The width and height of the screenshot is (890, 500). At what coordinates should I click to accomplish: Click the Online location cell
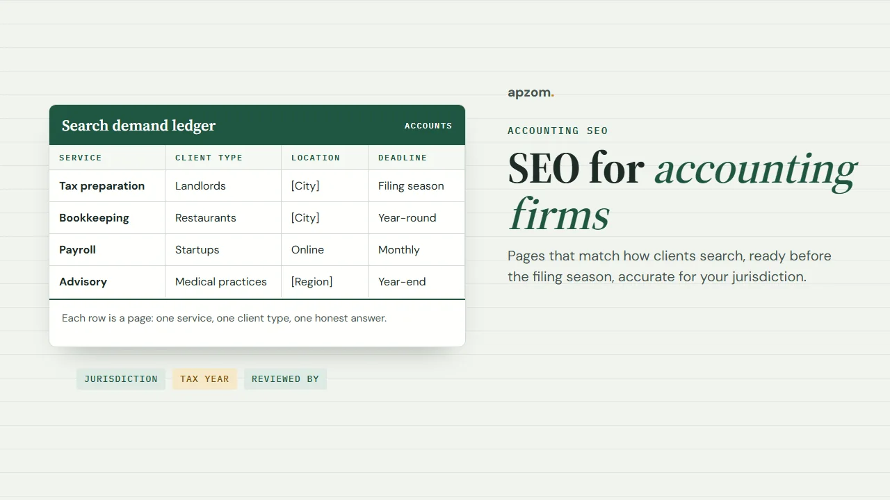pyautogui.click(x=325, y=250)
